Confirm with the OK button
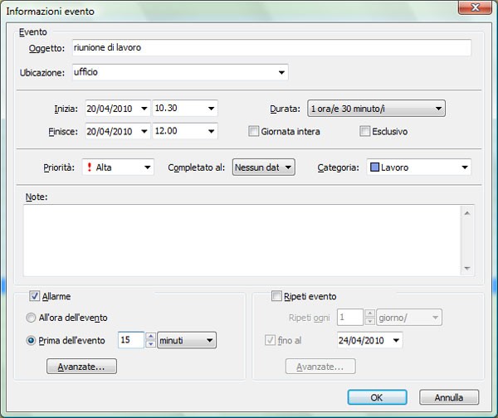 tap(377, 396)
